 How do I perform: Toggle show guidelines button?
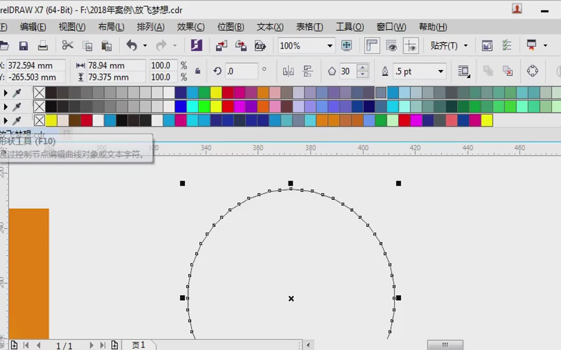point(411,45)
